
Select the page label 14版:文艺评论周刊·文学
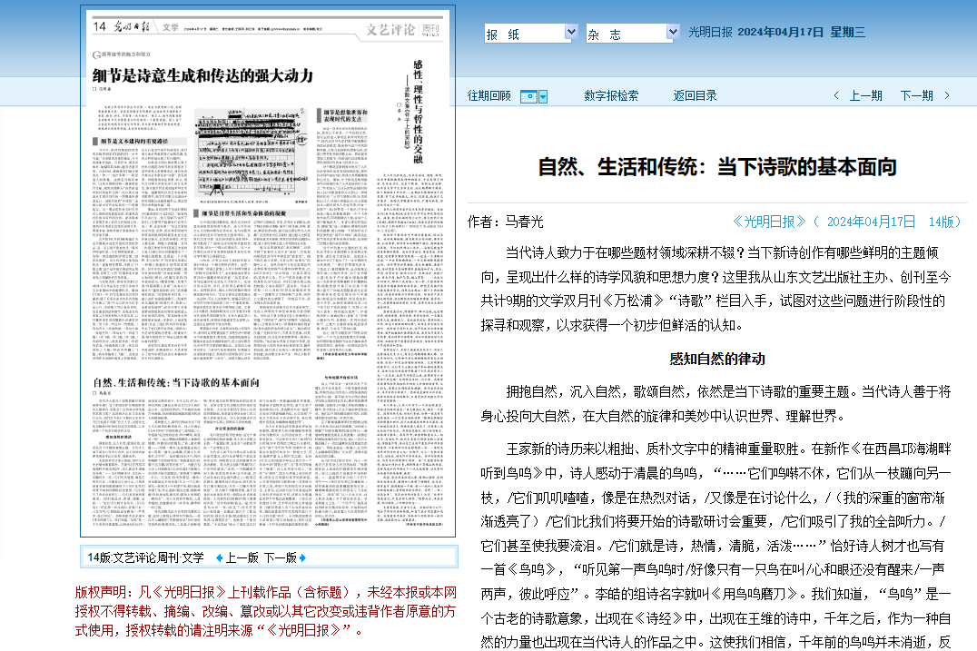pyautogui.click(x=146, y=558)
